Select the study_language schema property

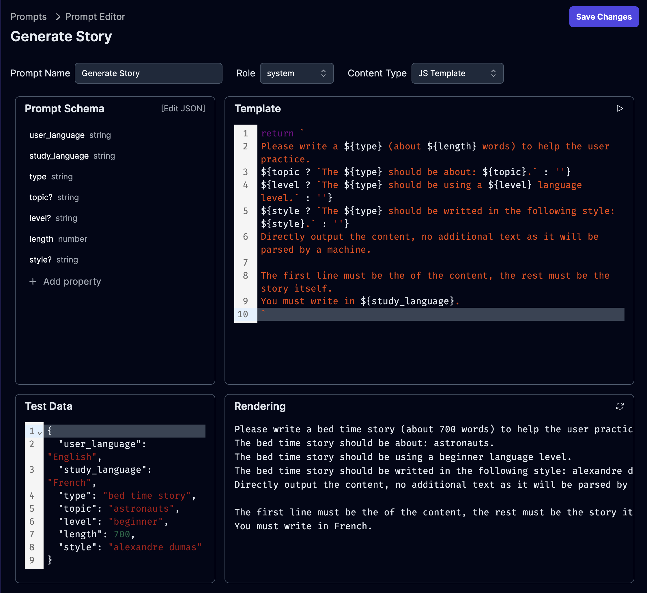click(x=59, y=156)
